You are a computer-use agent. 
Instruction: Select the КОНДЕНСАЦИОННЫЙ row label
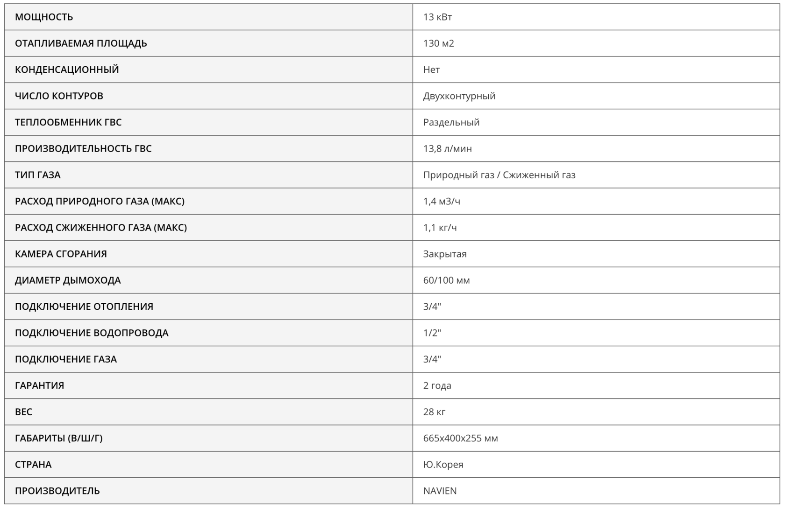click(67, 70)
